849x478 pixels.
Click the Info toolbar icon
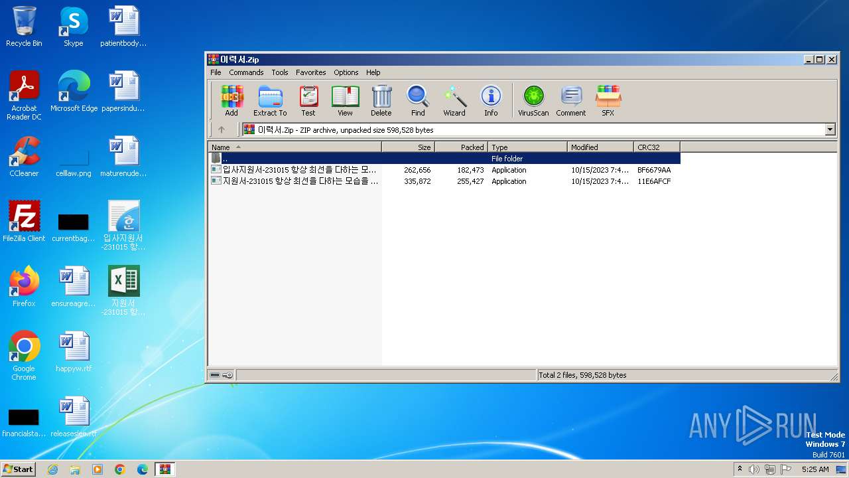point(491,101)
